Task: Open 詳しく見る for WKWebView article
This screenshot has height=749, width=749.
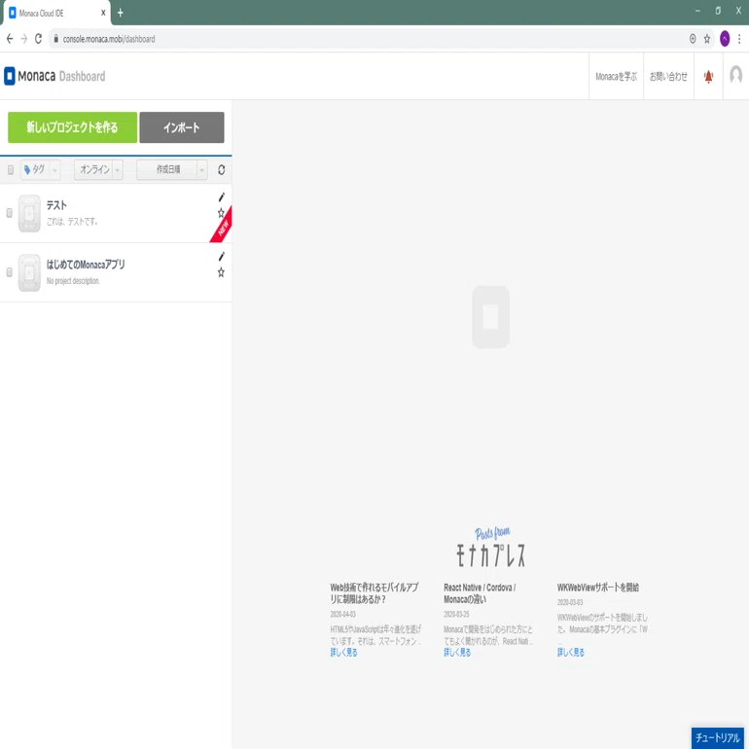Action: [570, 653]
